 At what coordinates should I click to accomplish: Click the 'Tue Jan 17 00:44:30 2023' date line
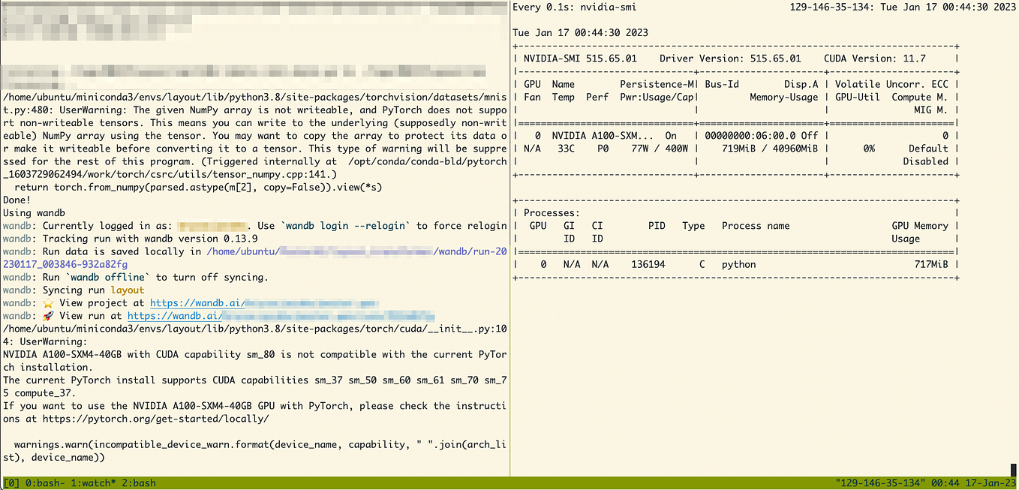click(x=581, y=33)
